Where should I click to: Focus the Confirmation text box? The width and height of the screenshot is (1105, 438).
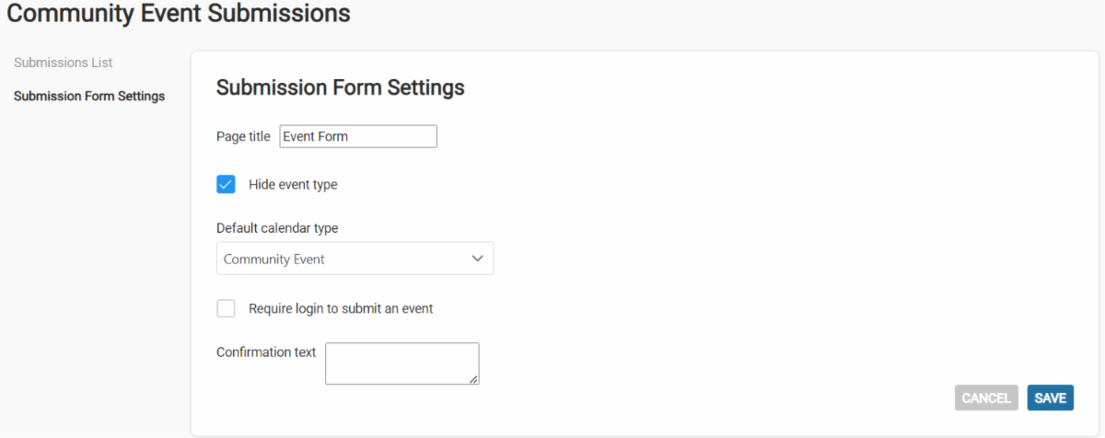click(x=401, y=363)
